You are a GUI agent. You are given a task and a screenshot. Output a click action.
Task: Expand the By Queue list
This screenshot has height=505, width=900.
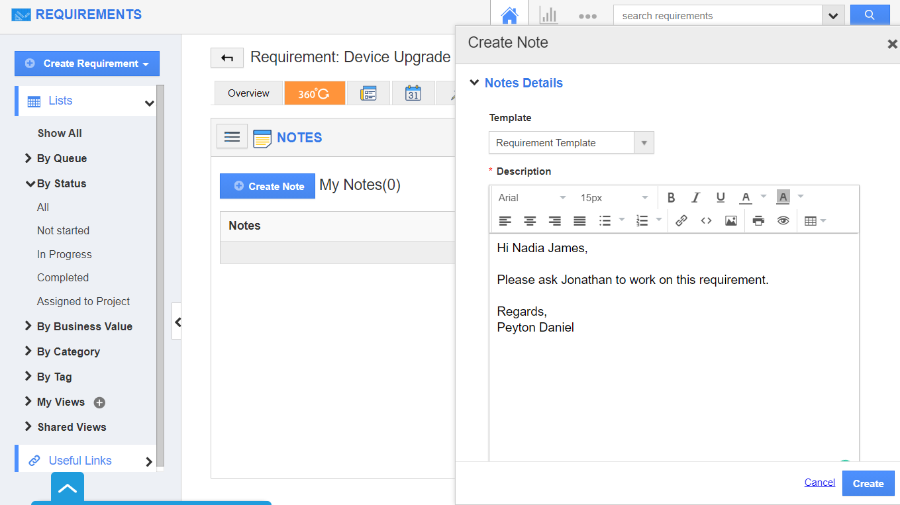pyautogui.click(x=61, y=158)
